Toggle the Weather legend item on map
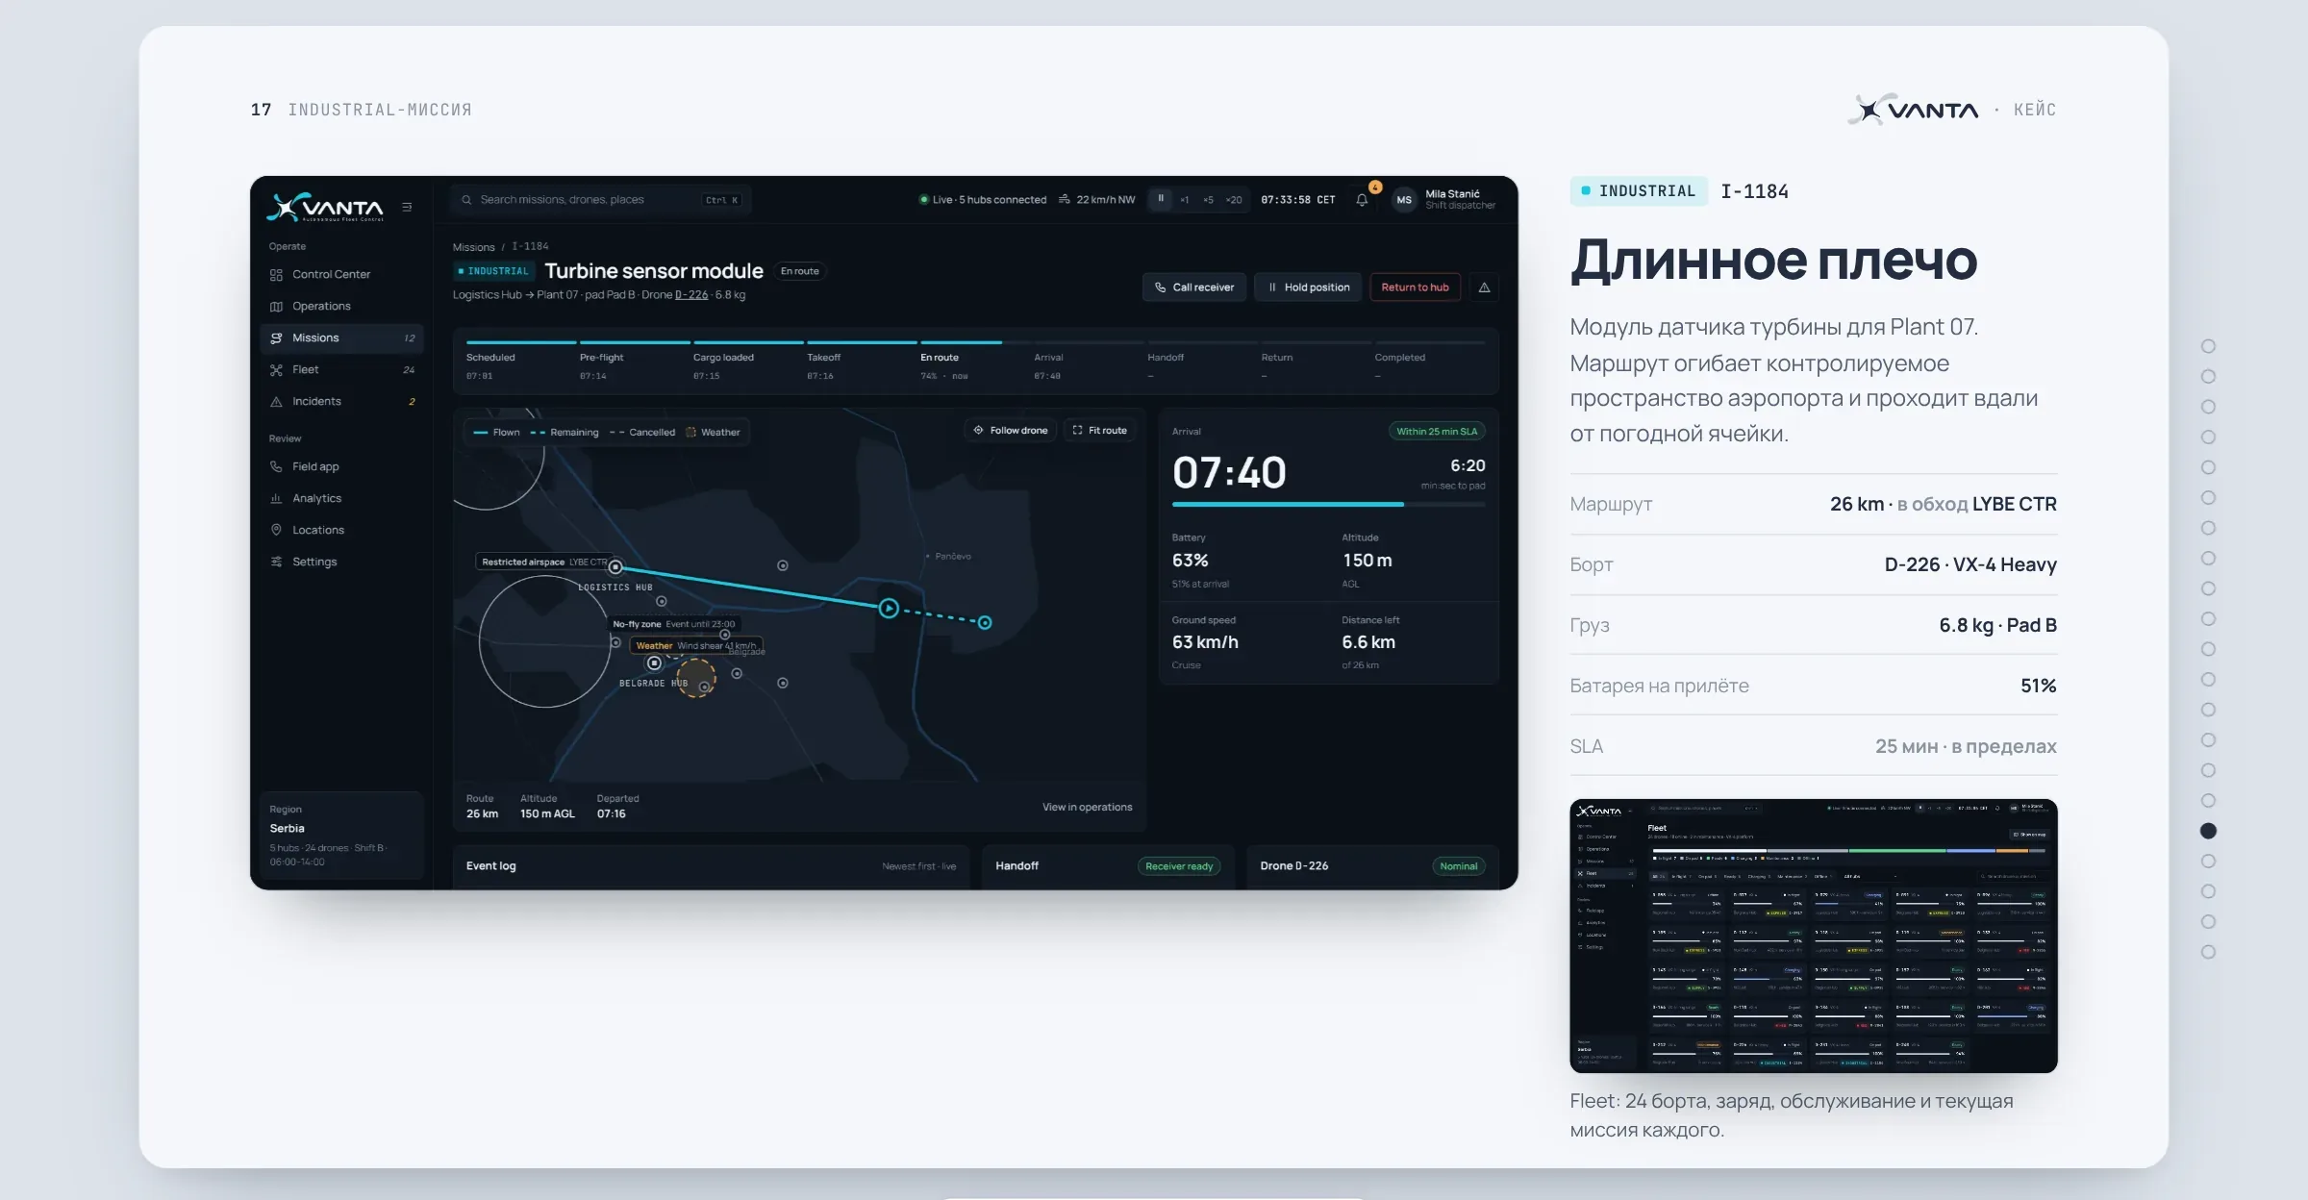2308x1200 pixels. 713,433
